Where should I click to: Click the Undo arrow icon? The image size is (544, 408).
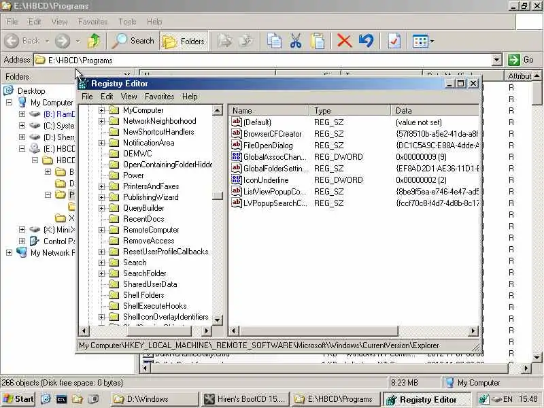[366, 41]
